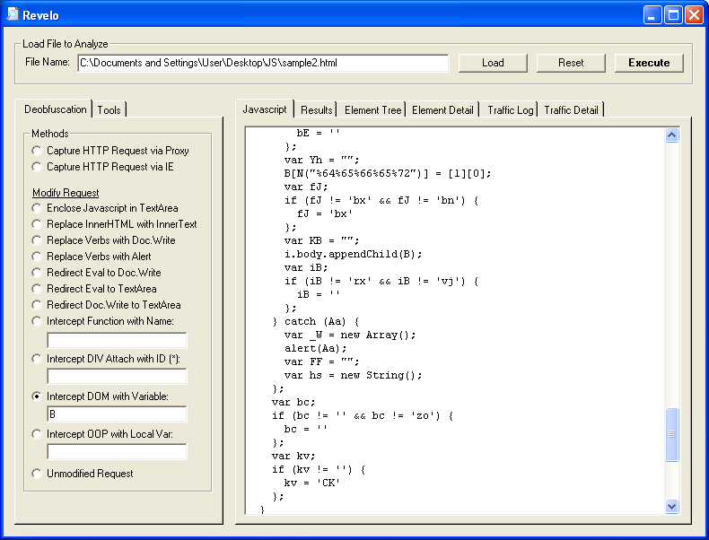Screen dimensions: 709x540
Task: Select Capture HTTP Request via IE option
Action: pyautogui.click(x=36, y=167)
